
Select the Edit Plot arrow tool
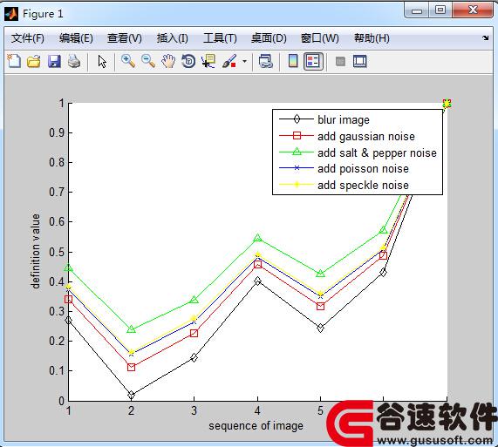pyautogui.click(x=102, y=62)
